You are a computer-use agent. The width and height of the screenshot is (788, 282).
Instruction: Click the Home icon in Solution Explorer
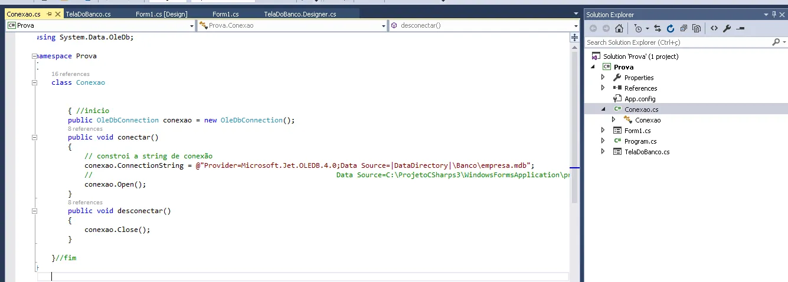click(x=619, y=28)
